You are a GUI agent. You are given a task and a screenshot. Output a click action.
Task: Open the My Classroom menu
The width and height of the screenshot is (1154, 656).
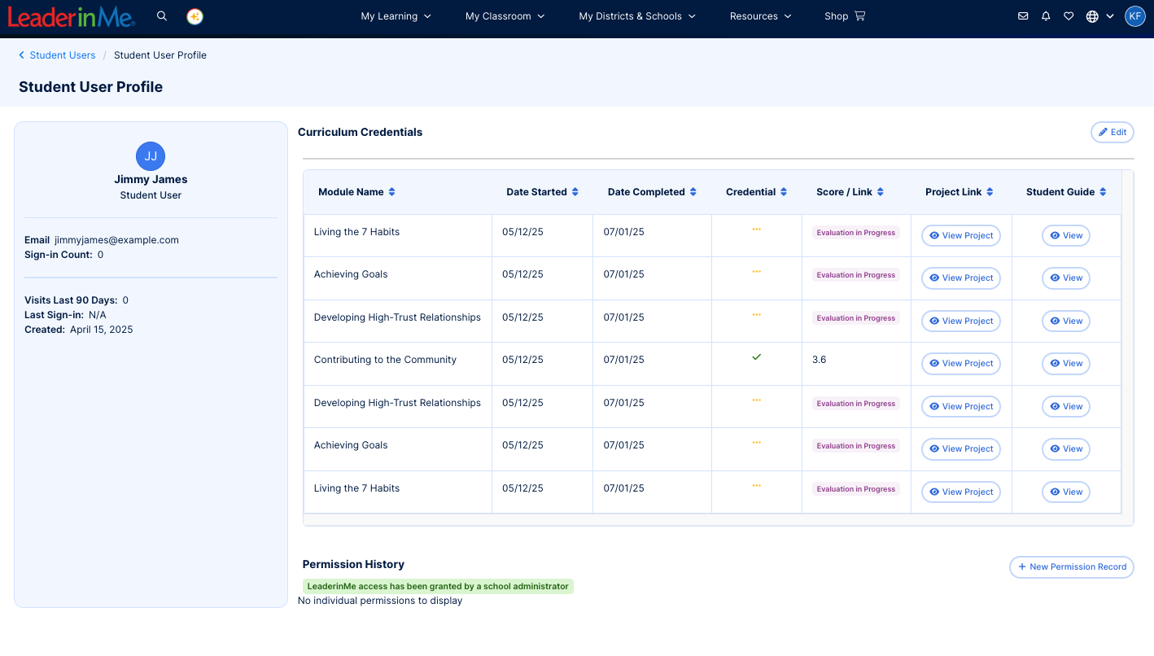(x=505, y=16)
